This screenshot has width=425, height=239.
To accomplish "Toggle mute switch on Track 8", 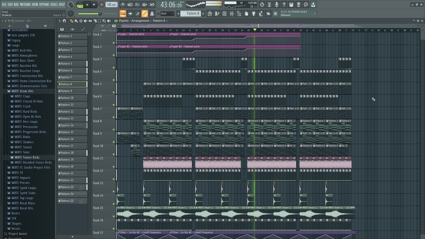I will point(114,129).
